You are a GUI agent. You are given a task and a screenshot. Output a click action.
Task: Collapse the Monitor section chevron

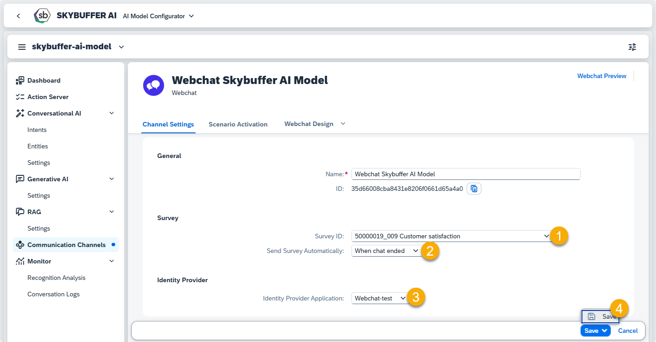[112, 261]
